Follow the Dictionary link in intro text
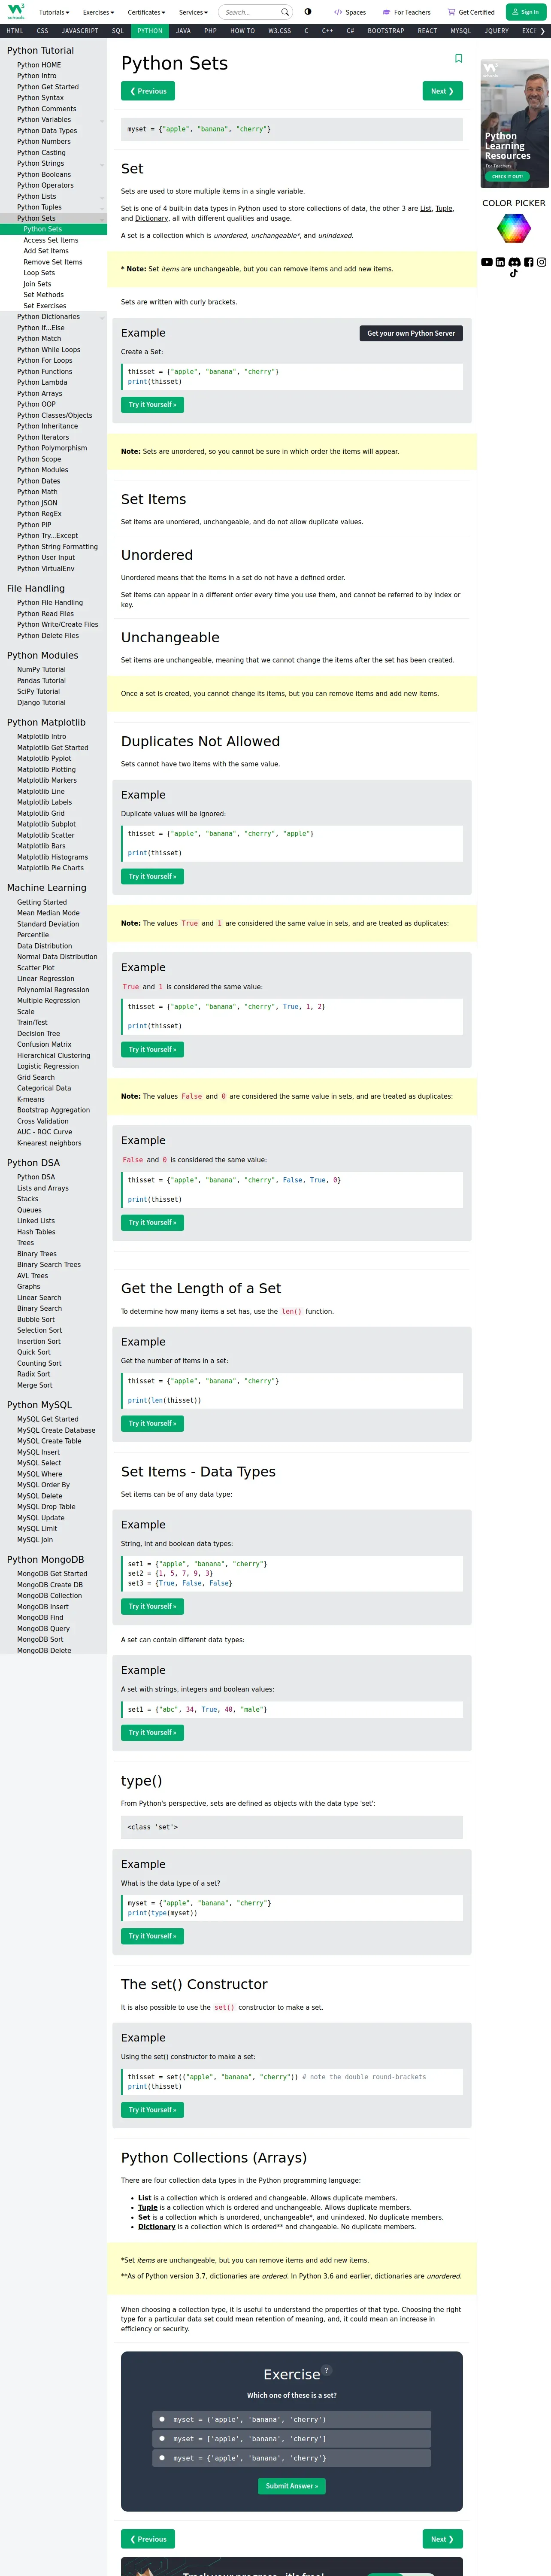 click(152, 218)
